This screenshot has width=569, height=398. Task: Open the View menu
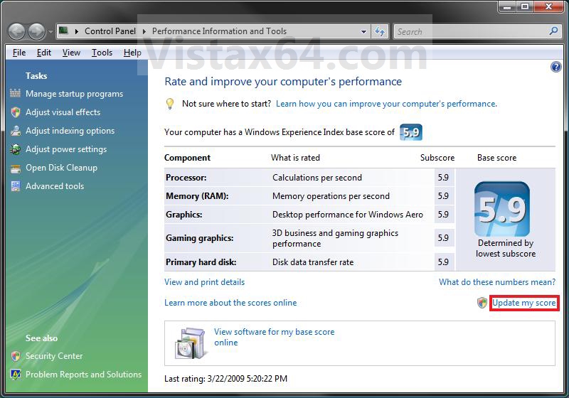pyautogui.click(x=71, y=53)
